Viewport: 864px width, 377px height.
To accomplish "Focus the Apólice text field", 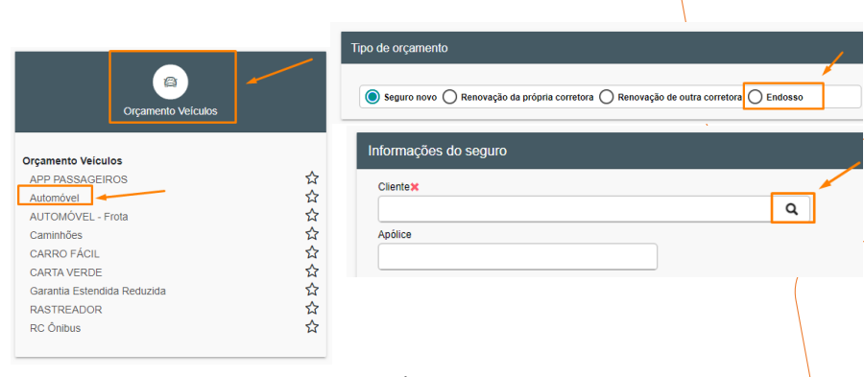I will pos(517,256).
